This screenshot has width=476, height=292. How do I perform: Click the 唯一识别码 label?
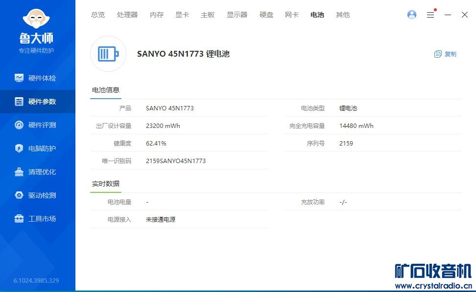[117, 161]
